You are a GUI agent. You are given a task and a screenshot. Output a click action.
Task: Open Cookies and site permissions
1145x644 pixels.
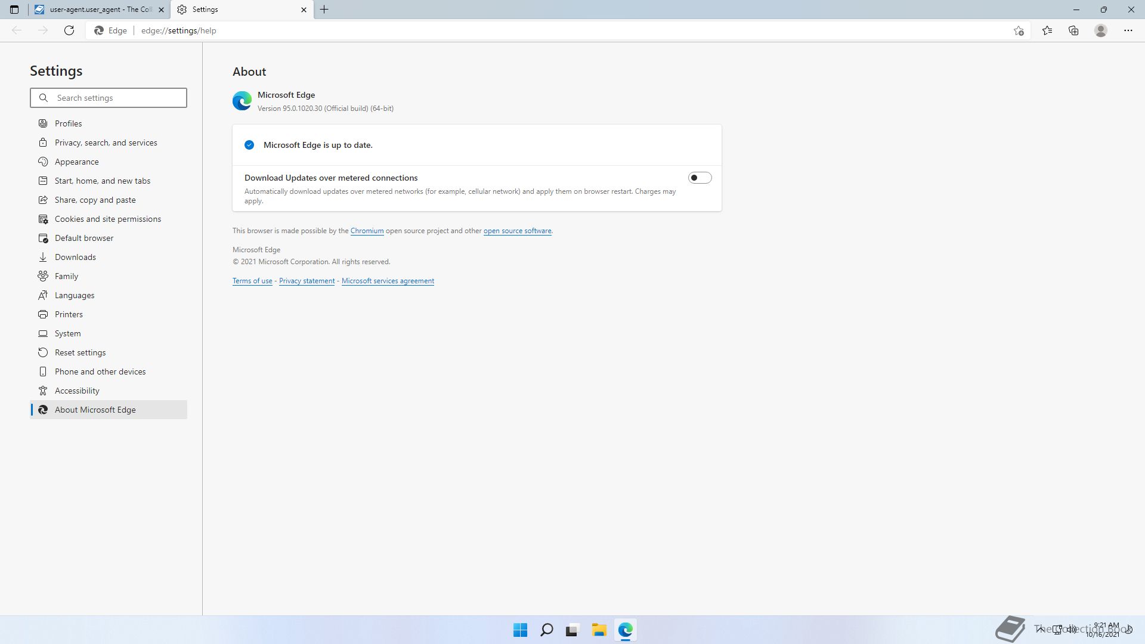(x=109, y=219)
